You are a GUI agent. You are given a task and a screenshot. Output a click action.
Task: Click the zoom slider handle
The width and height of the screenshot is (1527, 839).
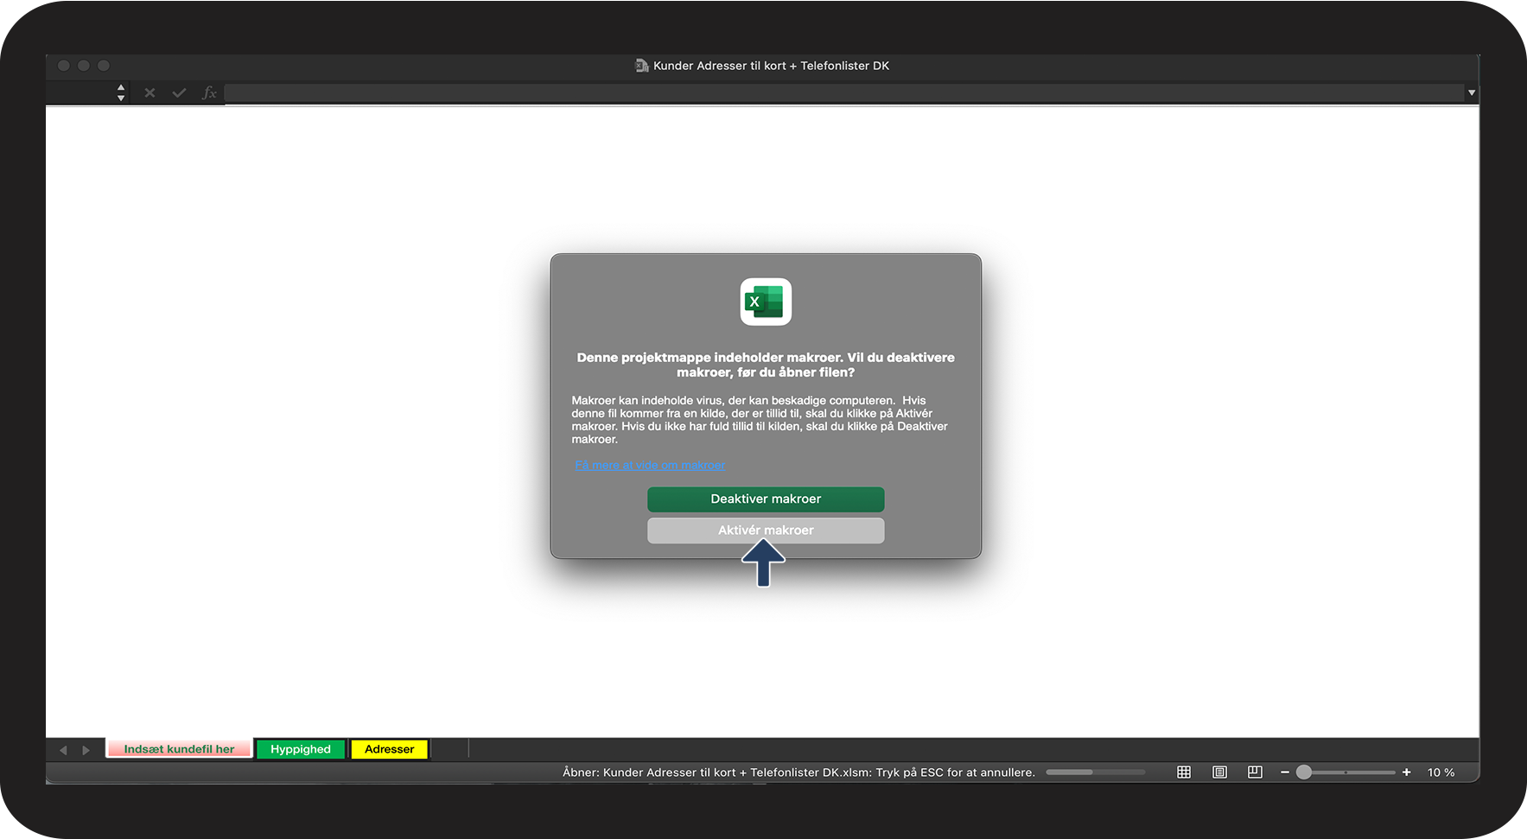(x=1304, y=772)
